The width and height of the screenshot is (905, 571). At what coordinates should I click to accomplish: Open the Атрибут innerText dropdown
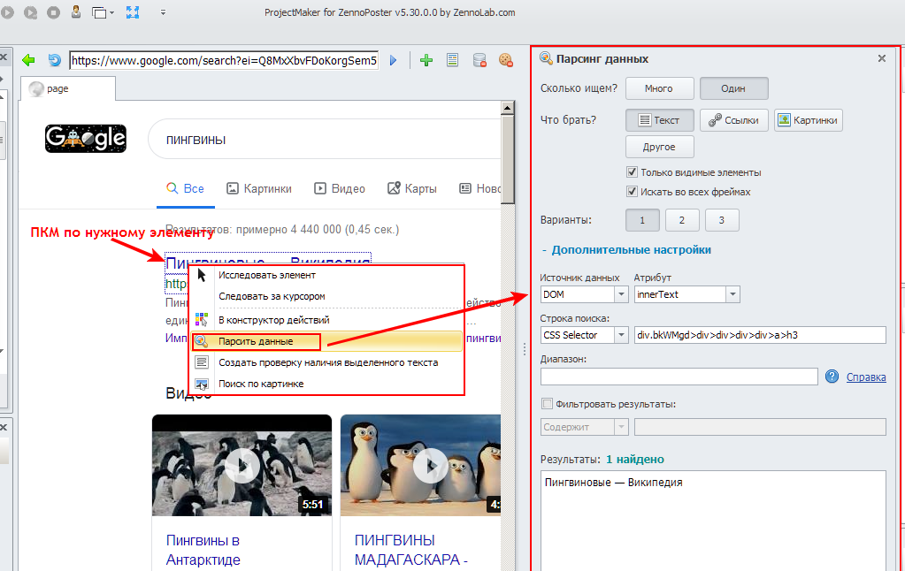click(732, 294)
